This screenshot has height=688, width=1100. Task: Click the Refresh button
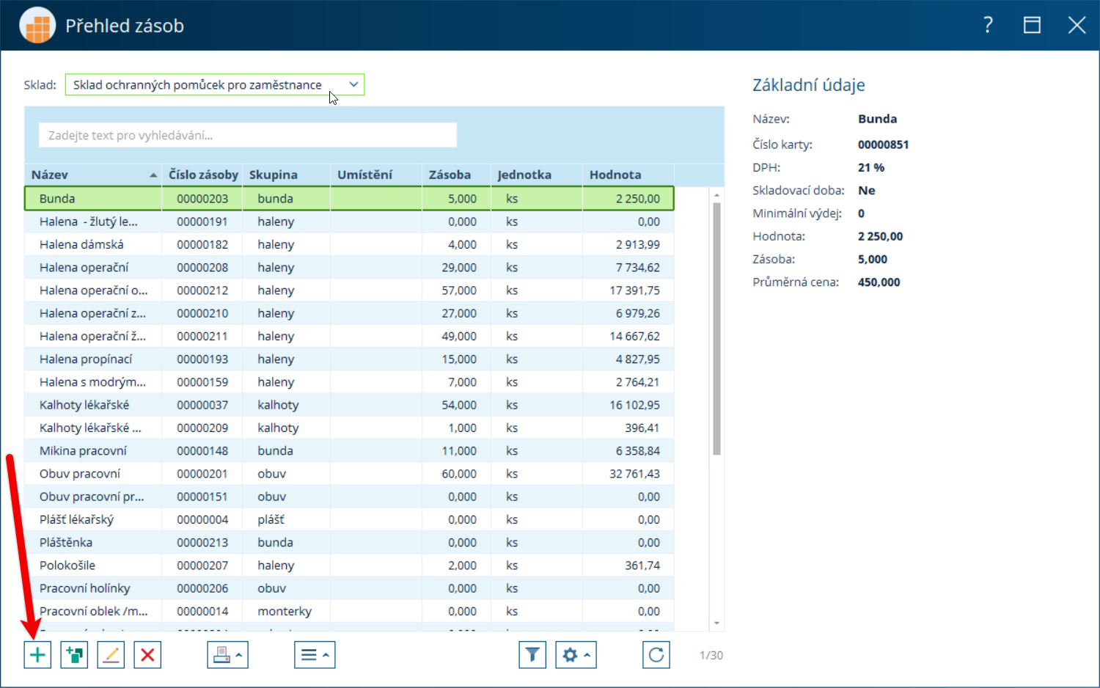pos(656,655)
